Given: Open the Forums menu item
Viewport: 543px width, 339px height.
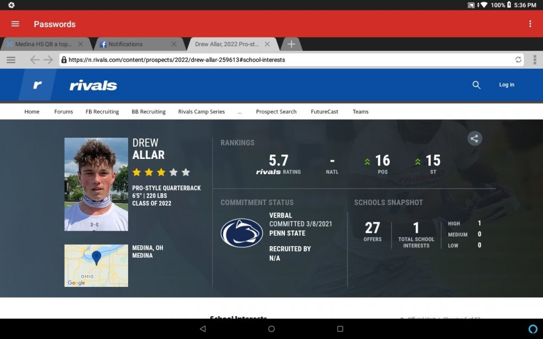Looking at the screenshot, I should point(64,112).
